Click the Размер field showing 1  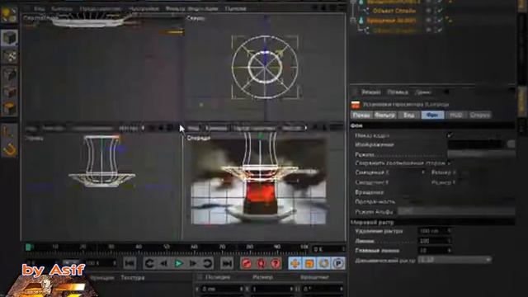point(271,289)
